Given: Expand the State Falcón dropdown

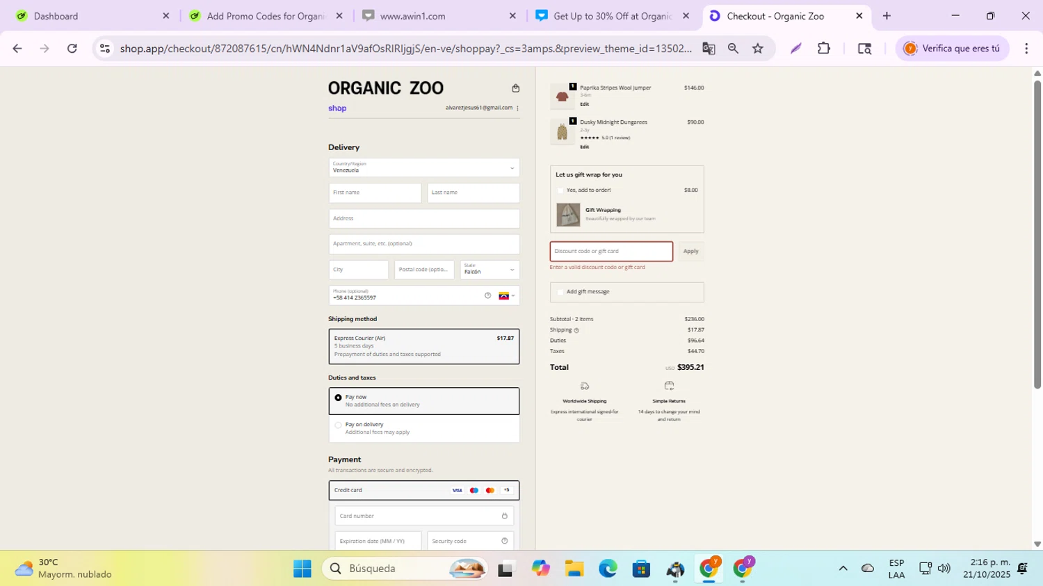Looking at the screenshot, I should pyautogui.click(x=490, y=270).
